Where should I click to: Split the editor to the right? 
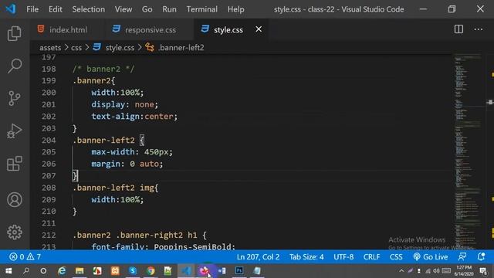pos(458,29)
